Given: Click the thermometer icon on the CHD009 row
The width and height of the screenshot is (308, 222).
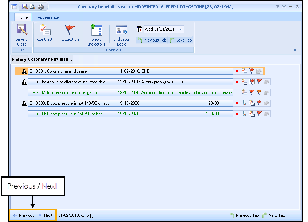Looking at the screenshot, I should 244,114.
